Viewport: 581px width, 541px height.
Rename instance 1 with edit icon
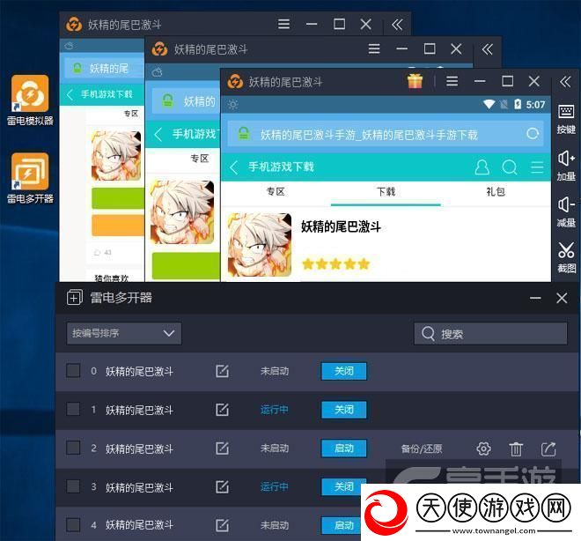point(222,410)
